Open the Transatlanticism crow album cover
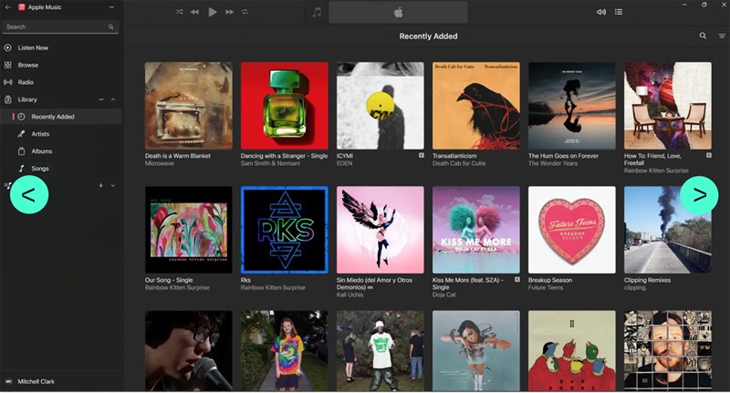 click(476, 106)
